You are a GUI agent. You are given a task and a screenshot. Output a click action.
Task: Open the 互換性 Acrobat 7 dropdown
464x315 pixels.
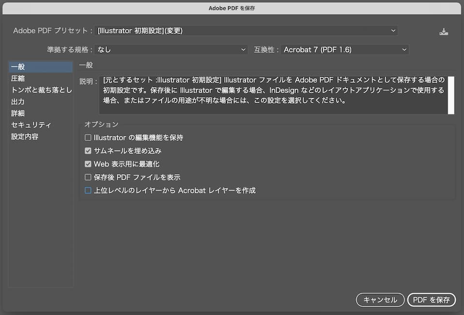click(345, 50)
